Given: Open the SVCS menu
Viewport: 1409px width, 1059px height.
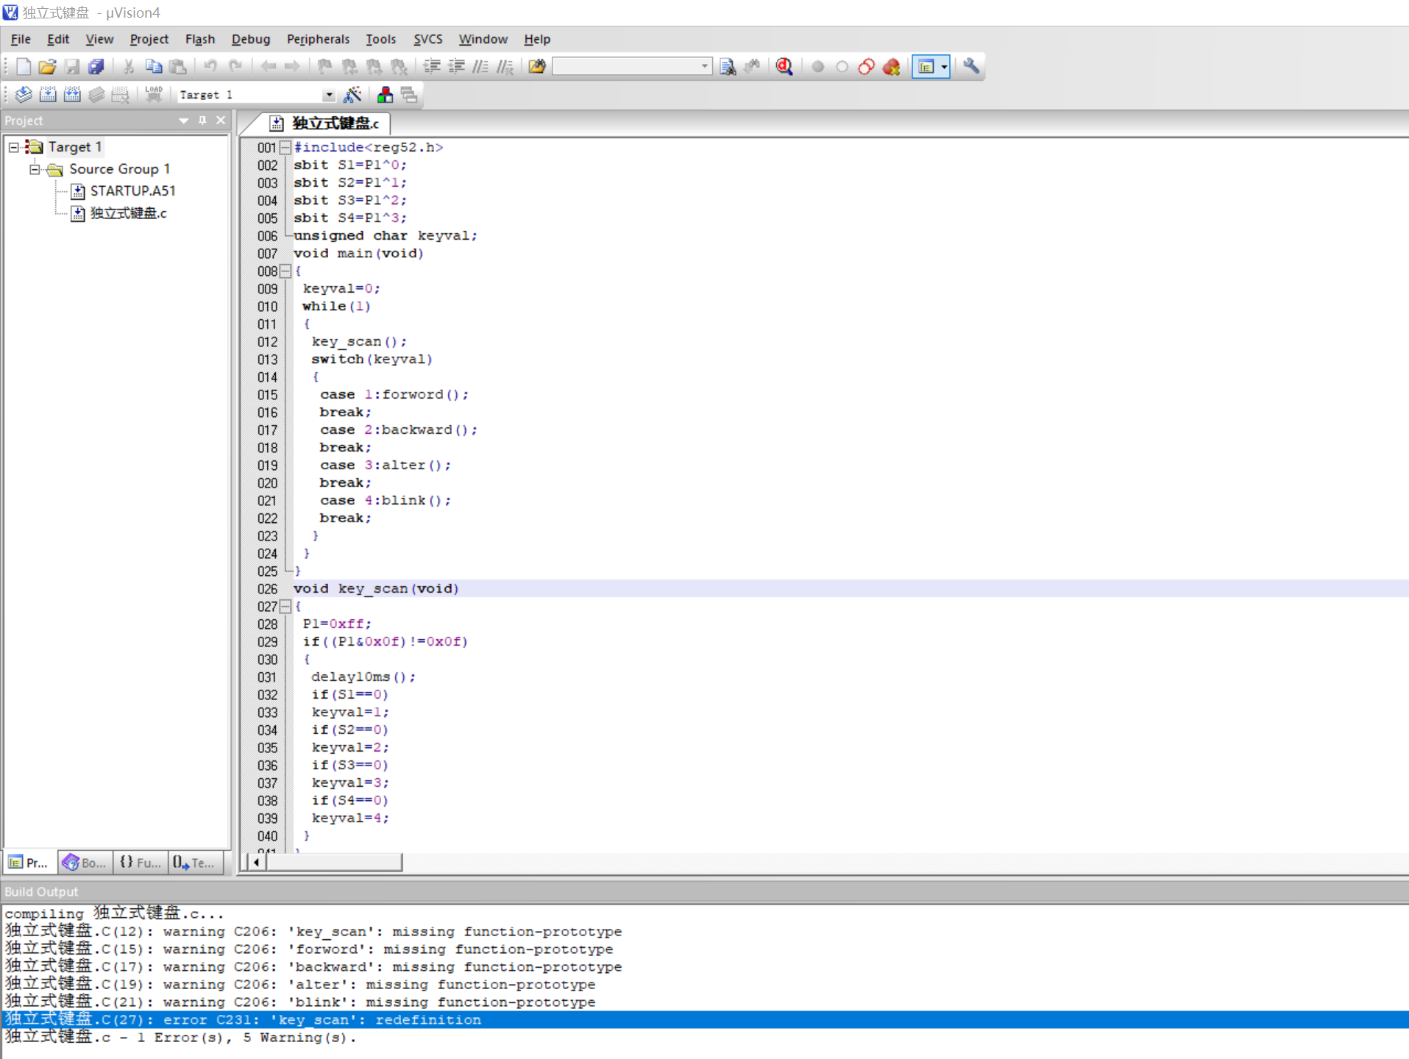Looking at the screenshot, I should pos(427,39).
